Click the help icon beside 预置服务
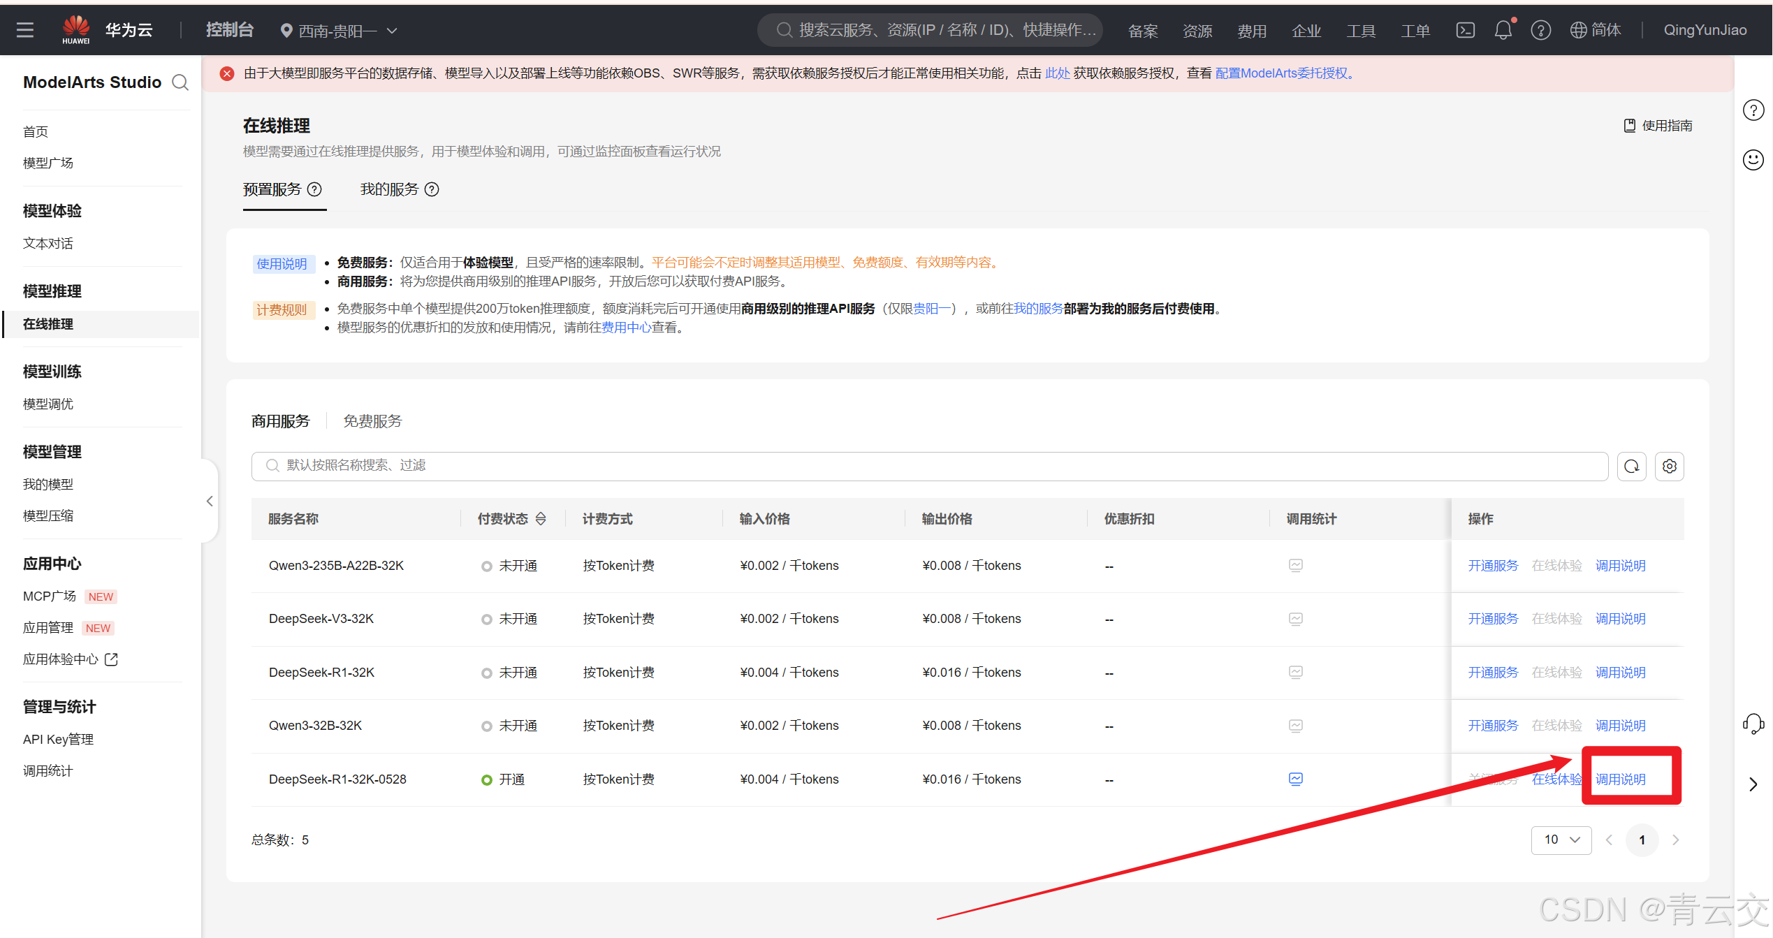1773x938 pixels. pyautogui.click(x=315, y=189)
